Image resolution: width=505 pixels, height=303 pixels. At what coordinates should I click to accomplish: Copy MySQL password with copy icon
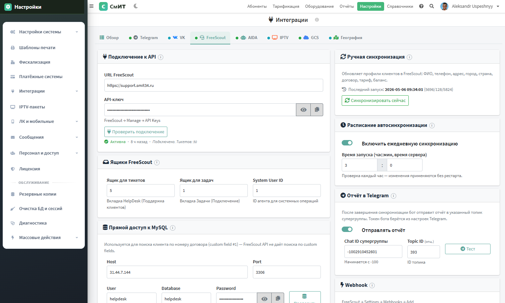278,298
